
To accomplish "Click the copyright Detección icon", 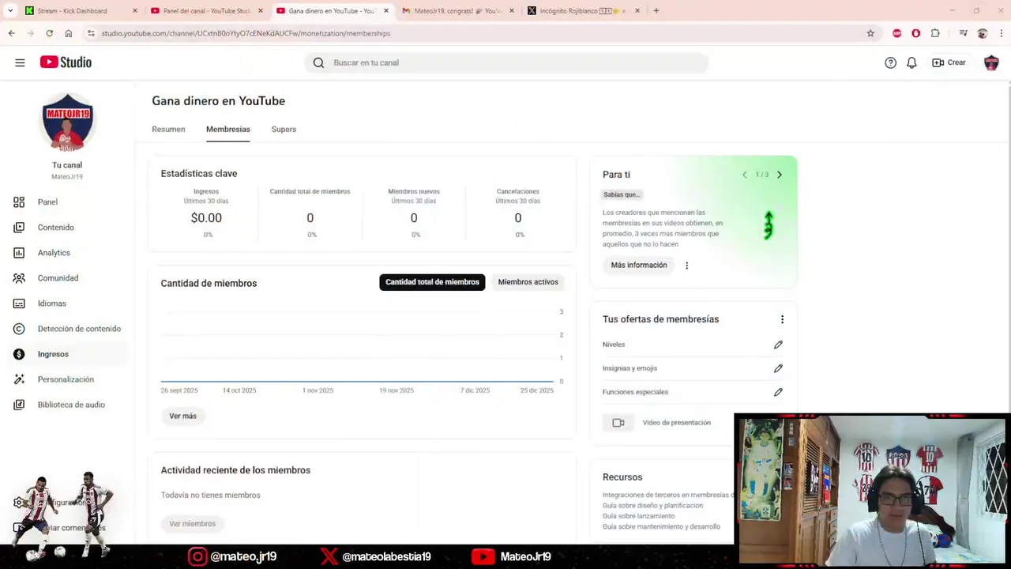I will pos(19,329).
